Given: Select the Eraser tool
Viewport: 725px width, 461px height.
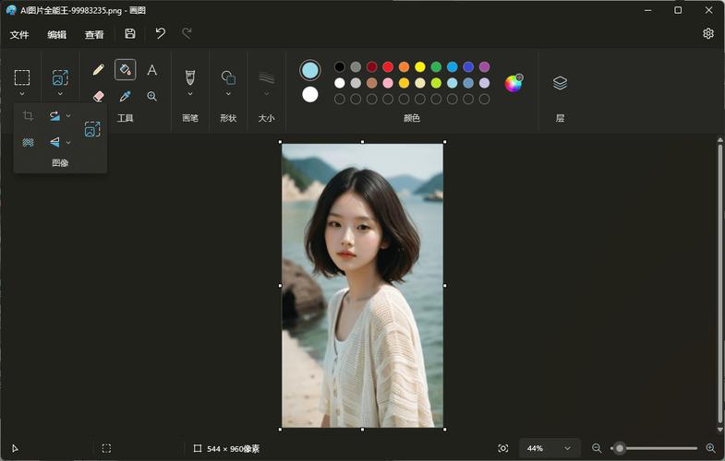Looking at the screenshot, I should point(98,96).
